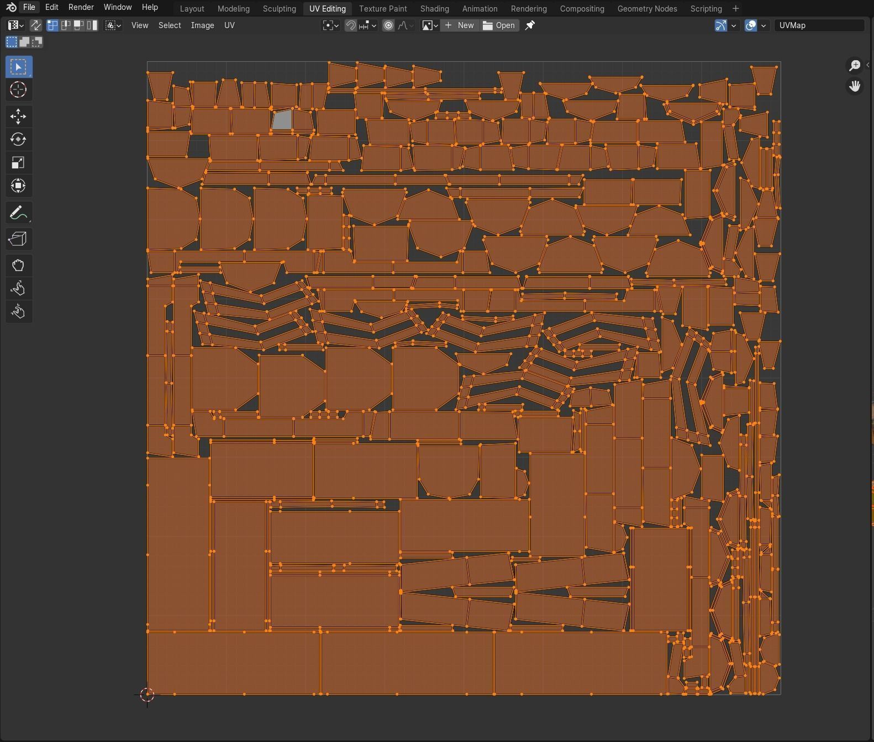Switch to the Animation workspace tab
Screen dimensions: 874x742
(480, 9)
